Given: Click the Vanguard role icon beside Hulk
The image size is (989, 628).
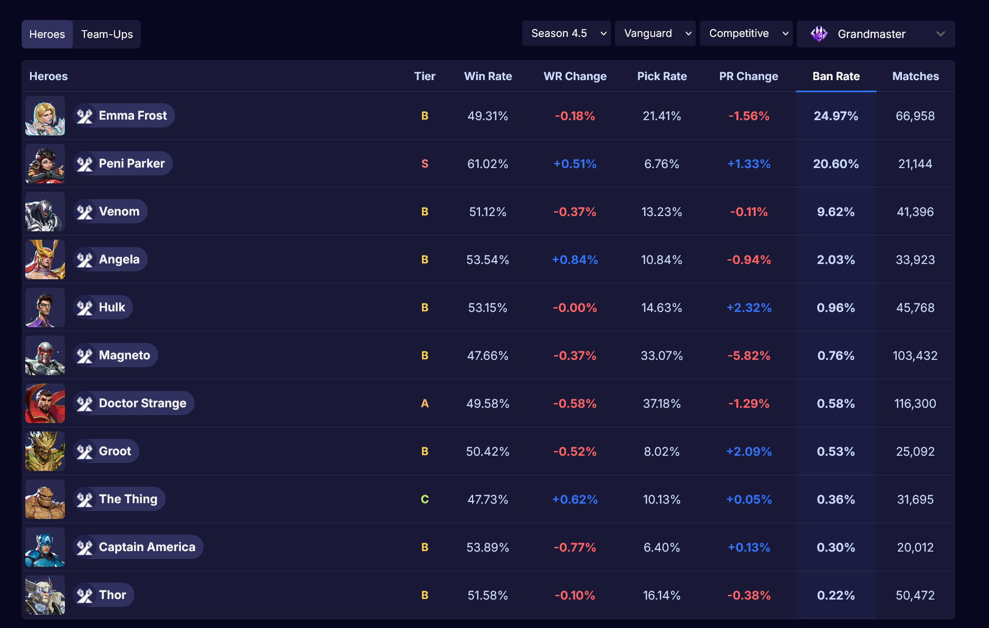Looking at the screenshot, I should (85, 308).
